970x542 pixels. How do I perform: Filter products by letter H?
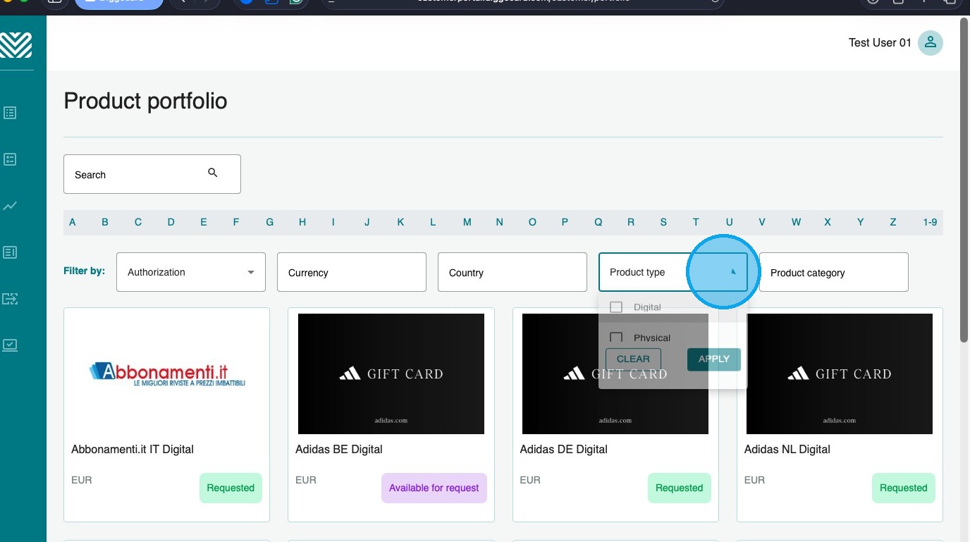[302, 222]
